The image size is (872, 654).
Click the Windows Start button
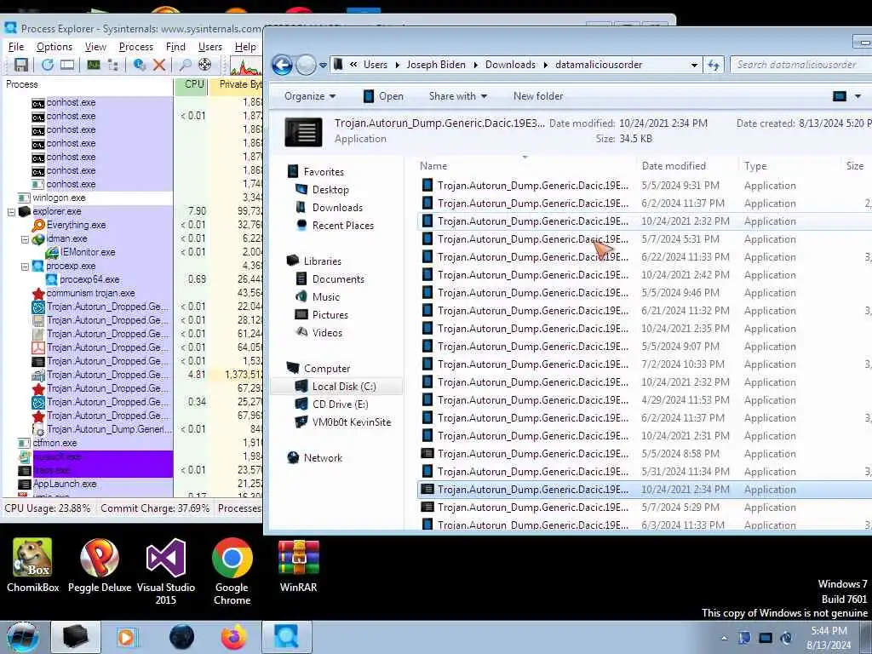[x=23, y=637]
